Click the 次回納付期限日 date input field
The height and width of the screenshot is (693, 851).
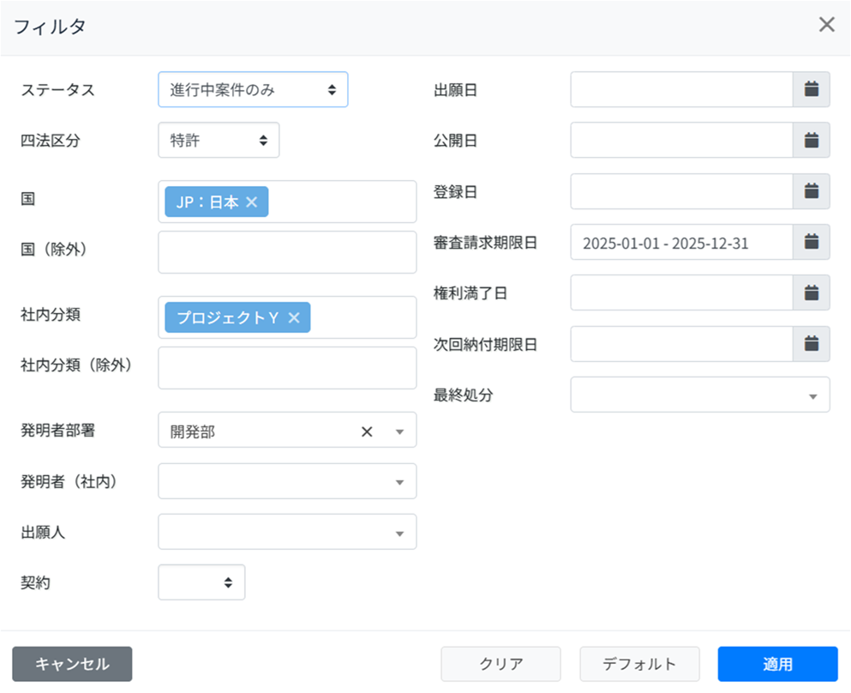coord(681,344)
